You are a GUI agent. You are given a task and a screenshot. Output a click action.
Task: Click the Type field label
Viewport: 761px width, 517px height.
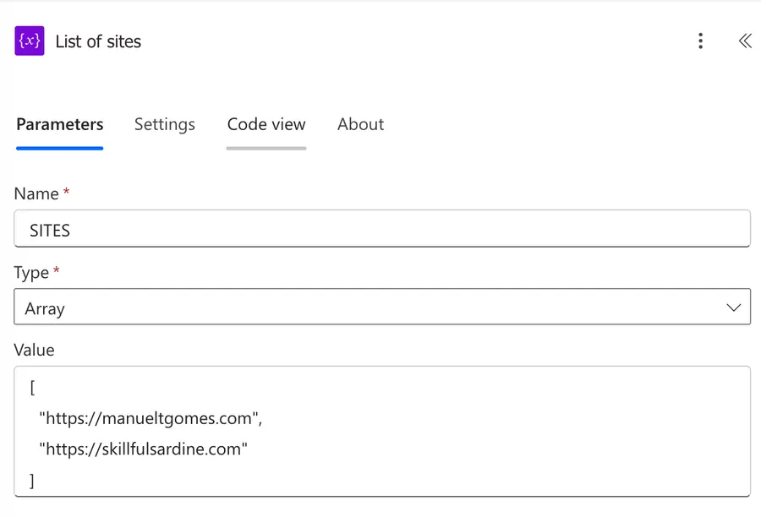coord(32,273)
